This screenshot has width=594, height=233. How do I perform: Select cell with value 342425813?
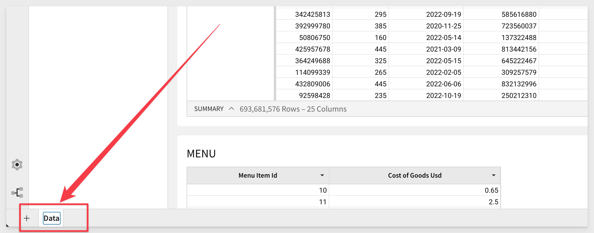pos(312,14)
